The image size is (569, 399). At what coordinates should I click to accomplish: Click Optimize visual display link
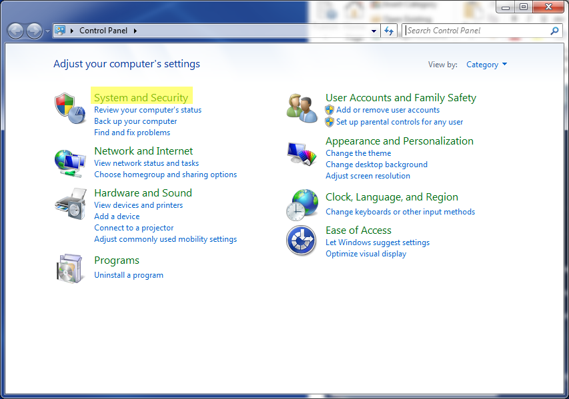point(366,254)
